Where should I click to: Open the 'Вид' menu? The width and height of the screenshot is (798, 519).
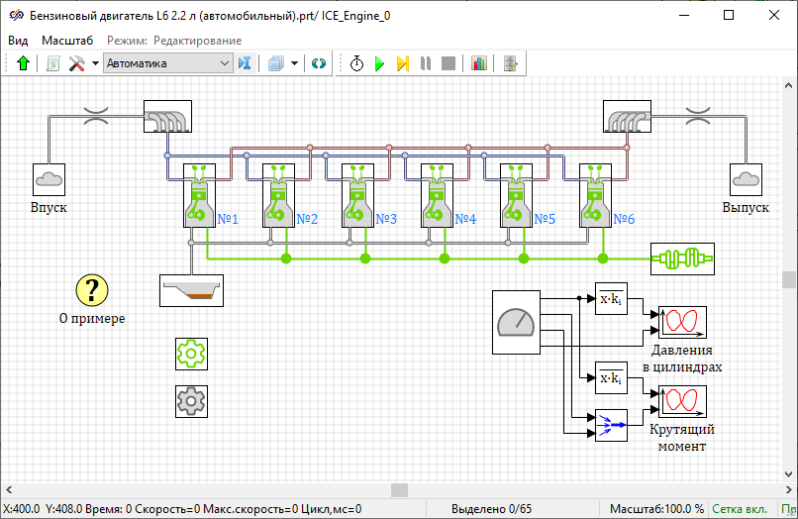click(18, 41)
